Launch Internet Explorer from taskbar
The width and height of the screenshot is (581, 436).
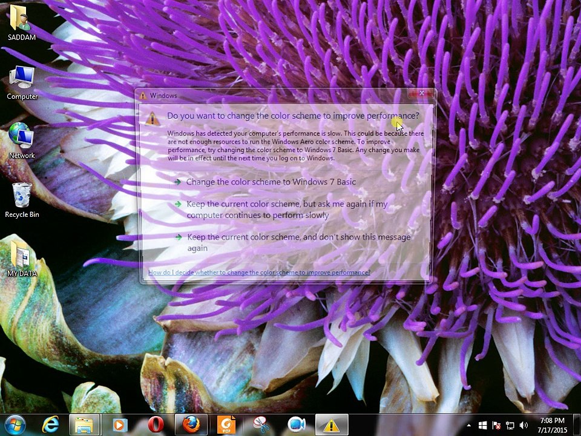50,425
